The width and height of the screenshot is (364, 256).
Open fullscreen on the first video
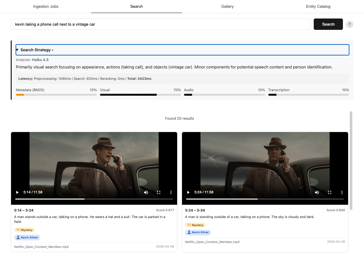pyautogui.click(x=159, y=192)
